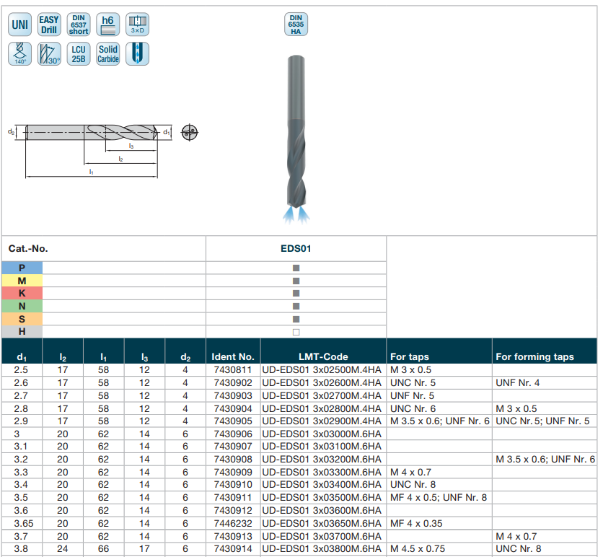The image size is (603, 557).
Task: Click the yellow M material swatch
Action: pyautogui.click(x=22, y=281)
